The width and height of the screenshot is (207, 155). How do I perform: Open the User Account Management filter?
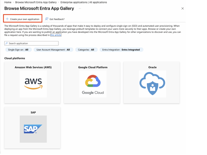coord(53,50)
